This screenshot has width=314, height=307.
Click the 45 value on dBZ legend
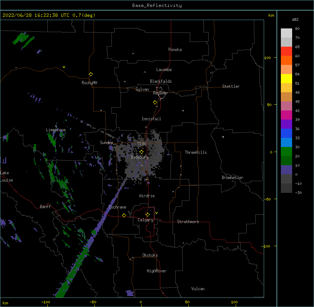297,102
